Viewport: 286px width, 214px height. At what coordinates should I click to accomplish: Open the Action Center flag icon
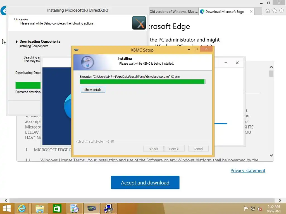coord(246,208)
